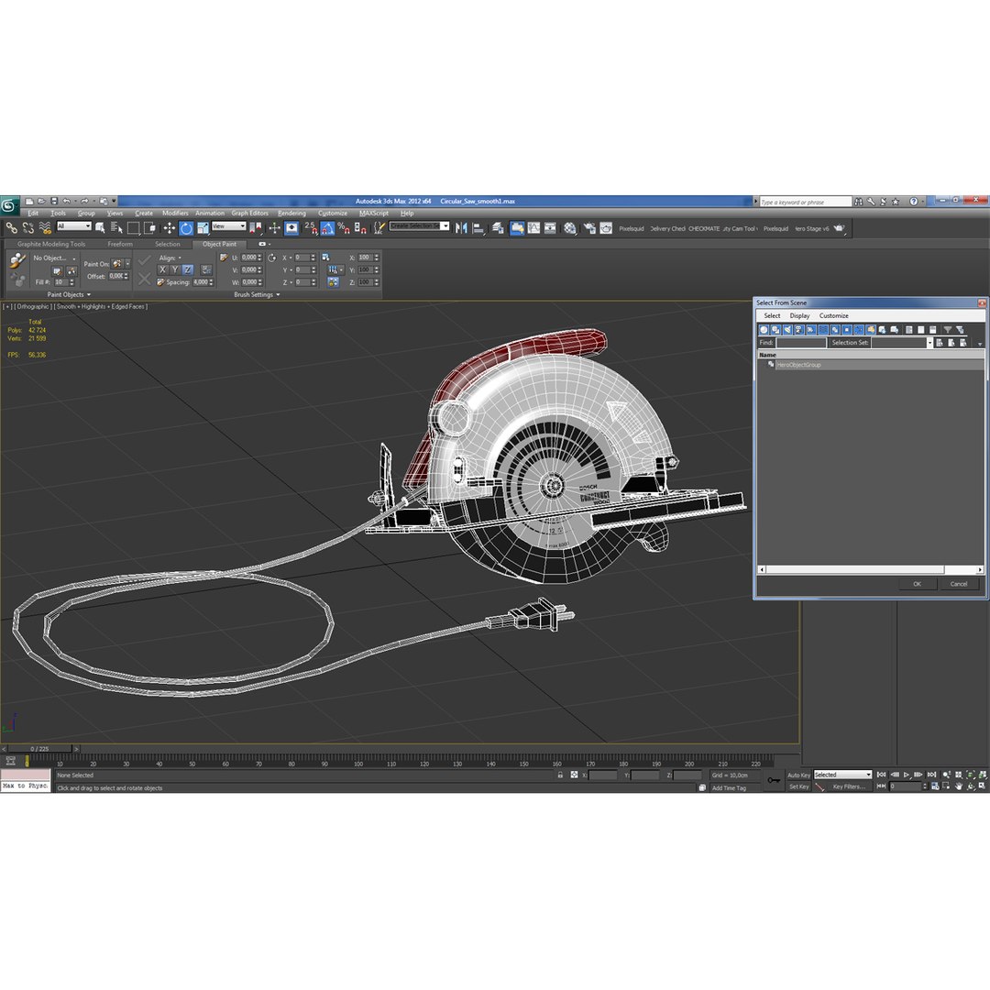Toggle the 2.5 Snaps button
The image size is (990, 990).
point(311,228)
